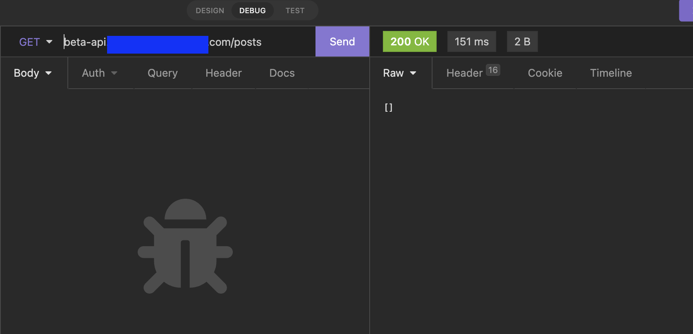Screen dimensions: 693x334
Task: Click the empty array response text
Action: coord(388,108)
